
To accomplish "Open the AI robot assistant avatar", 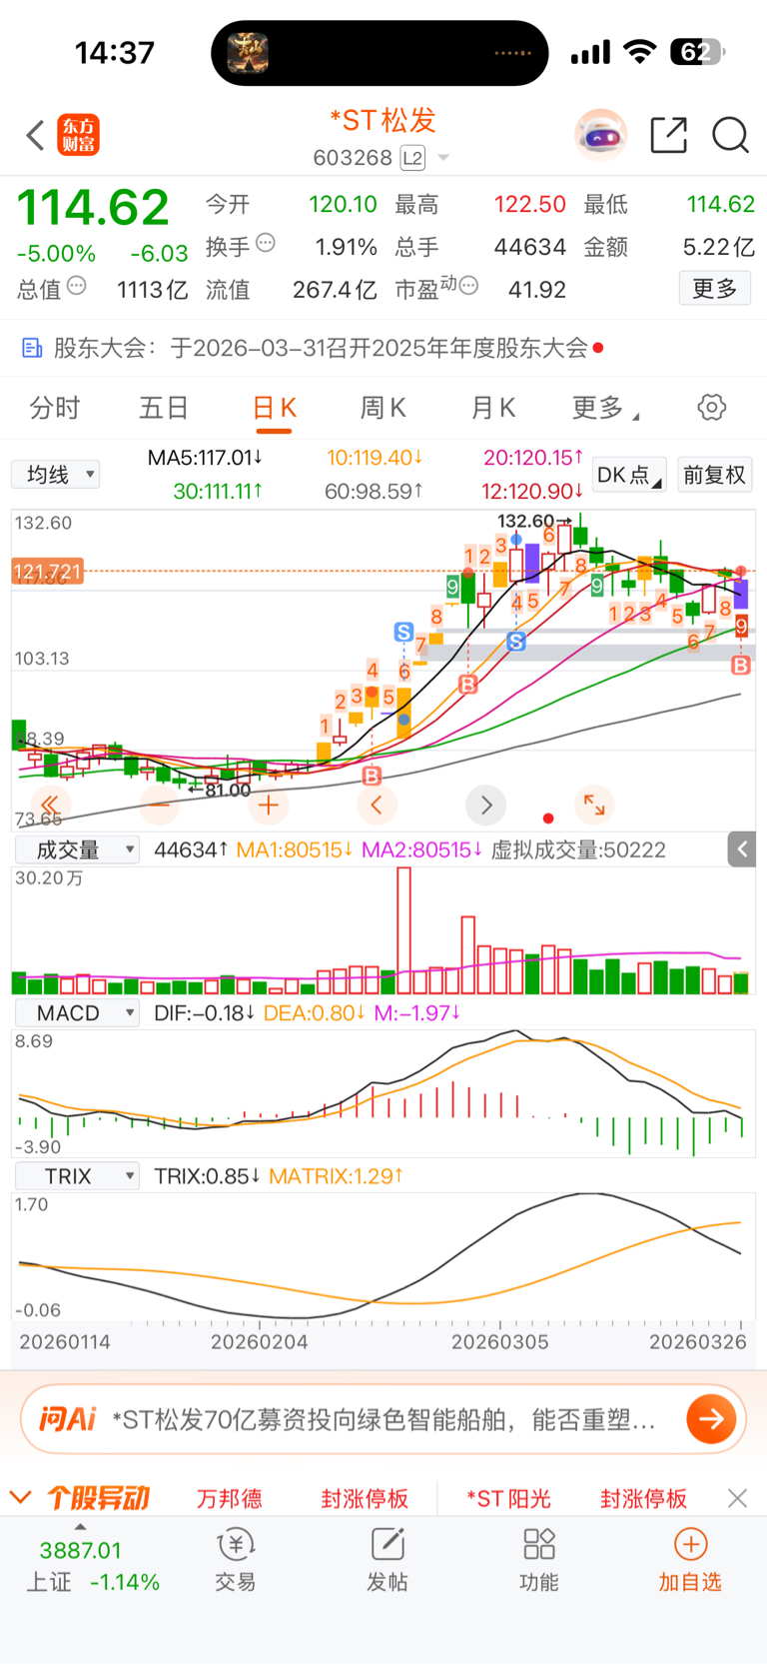I will point(600,135).
